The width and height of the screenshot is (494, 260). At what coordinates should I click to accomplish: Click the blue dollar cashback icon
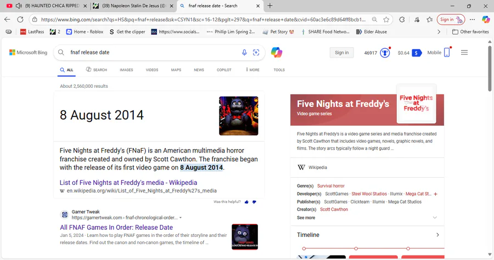coord(417,53)
